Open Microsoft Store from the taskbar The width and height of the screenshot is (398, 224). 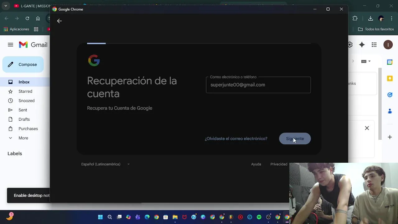point(166,217)
